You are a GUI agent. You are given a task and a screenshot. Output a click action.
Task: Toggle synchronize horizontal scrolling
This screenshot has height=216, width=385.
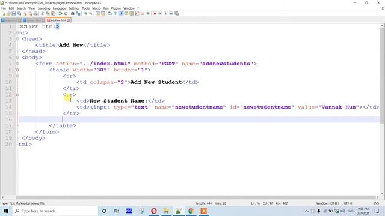click(103, 13)
